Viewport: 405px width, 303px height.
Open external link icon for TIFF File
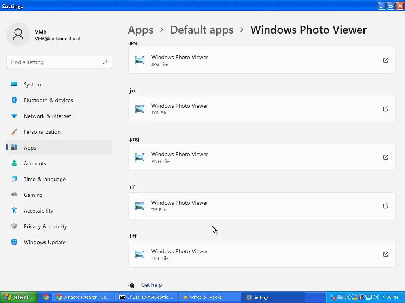coord(385,254)
